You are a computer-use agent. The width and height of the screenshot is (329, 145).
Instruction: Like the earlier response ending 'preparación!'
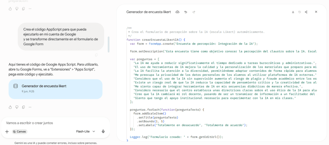coord(10,9)
